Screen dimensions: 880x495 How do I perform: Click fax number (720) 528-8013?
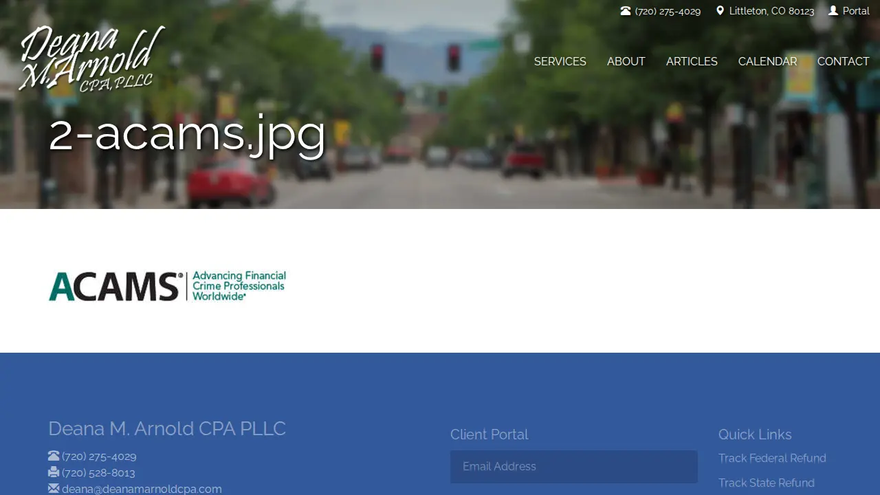click(98, 473)
